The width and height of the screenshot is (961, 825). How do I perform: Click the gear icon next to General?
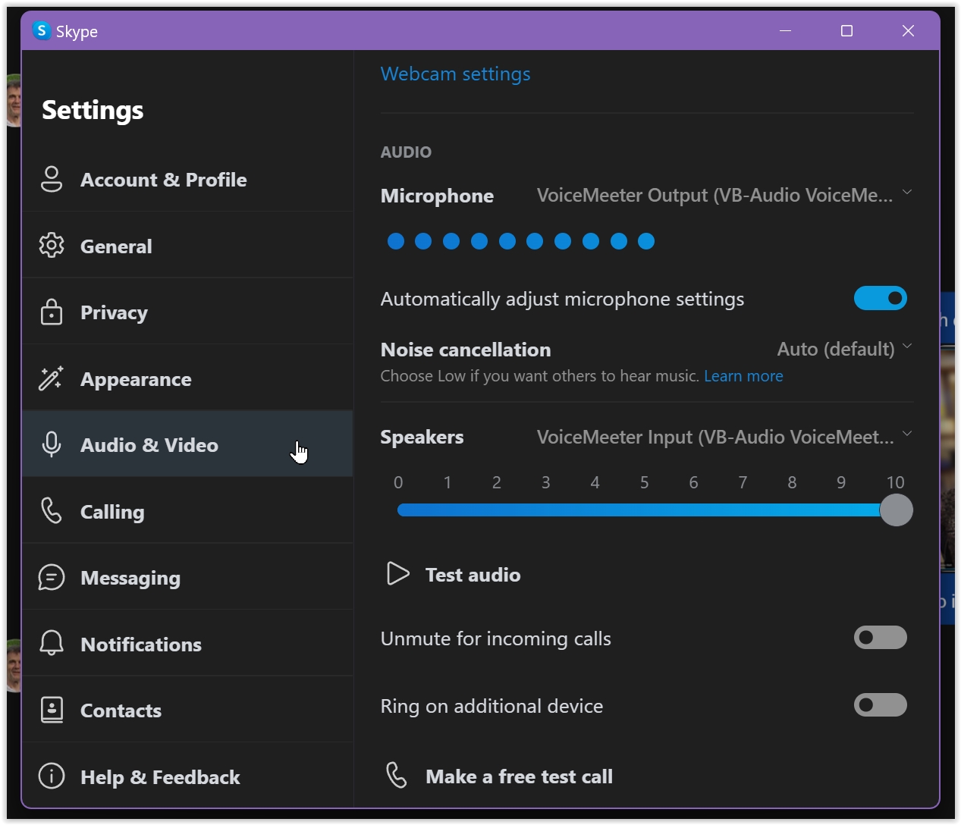click(52, 246)
